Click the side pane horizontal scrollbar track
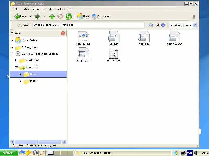 [38, 142]
